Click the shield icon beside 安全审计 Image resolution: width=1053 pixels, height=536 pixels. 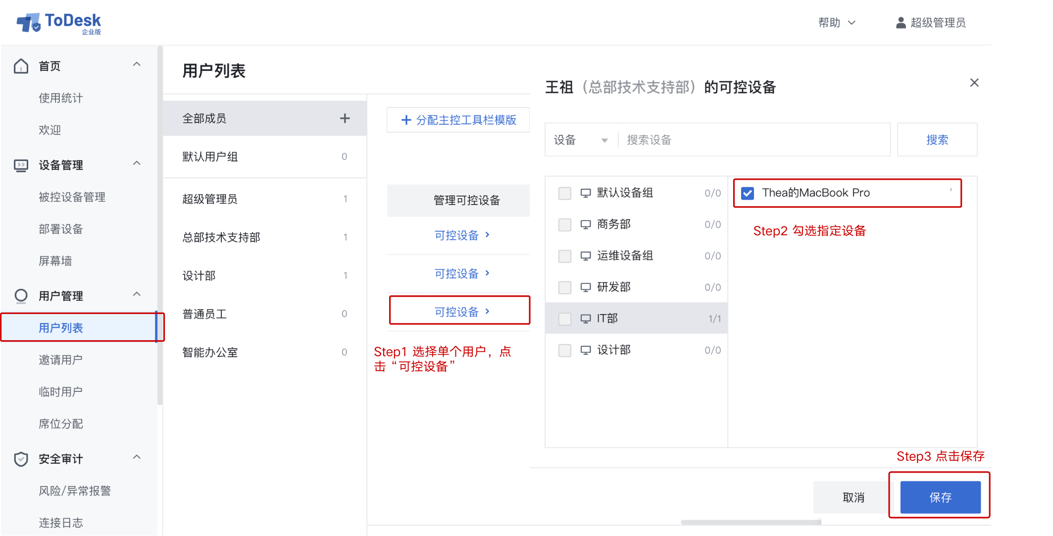(x=21, y=459)
